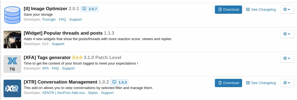Download the XTR Conversation Management update
297x100 pixels.
(228, 83)
